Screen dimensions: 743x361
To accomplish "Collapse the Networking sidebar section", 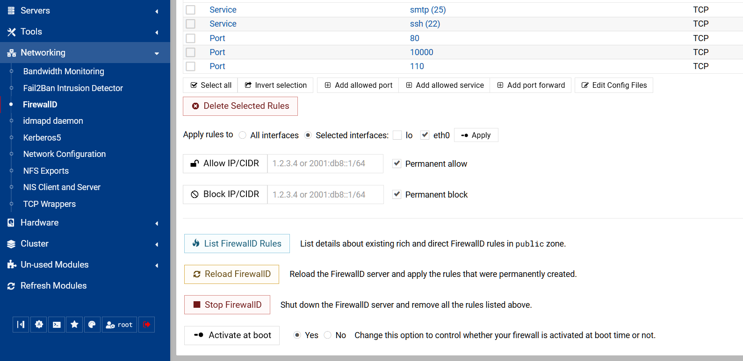I will point(84,53).
